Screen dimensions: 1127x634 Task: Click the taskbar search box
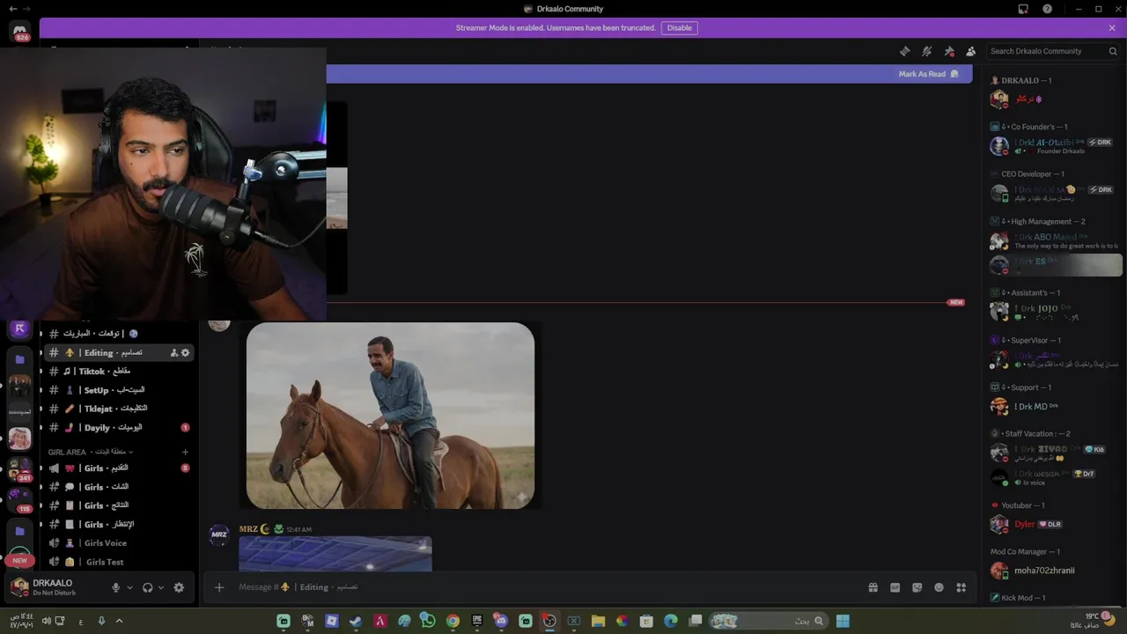click(768, 621)
